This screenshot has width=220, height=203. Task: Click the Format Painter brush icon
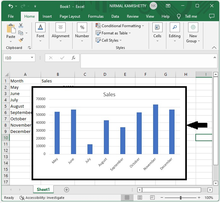click(21, 40)
